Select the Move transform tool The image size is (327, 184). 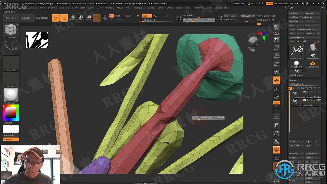72,18
